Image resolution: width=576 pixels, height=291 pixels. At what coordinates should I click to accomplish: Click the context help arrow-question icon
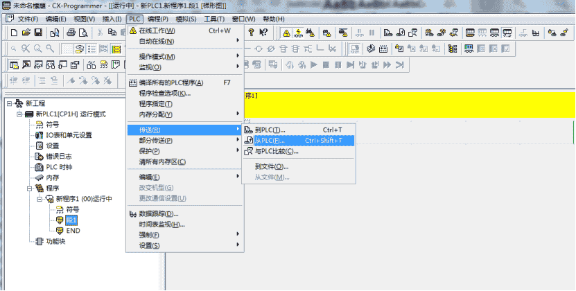pyautogui.click(x=264, y=33)
